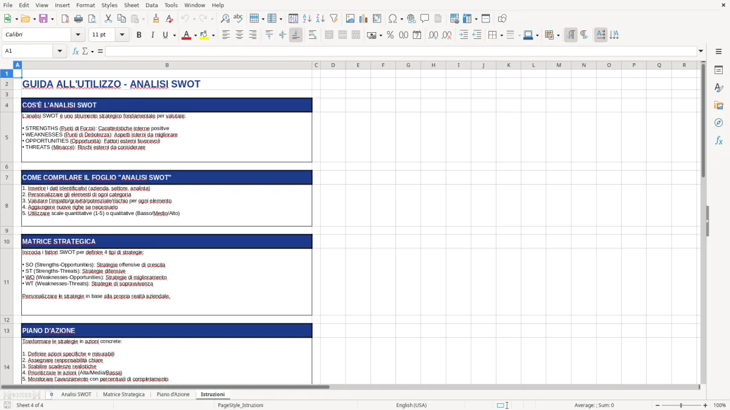Switch to the Matrice Strategica sheet tab
730x410 pixels.
[123, 394]
